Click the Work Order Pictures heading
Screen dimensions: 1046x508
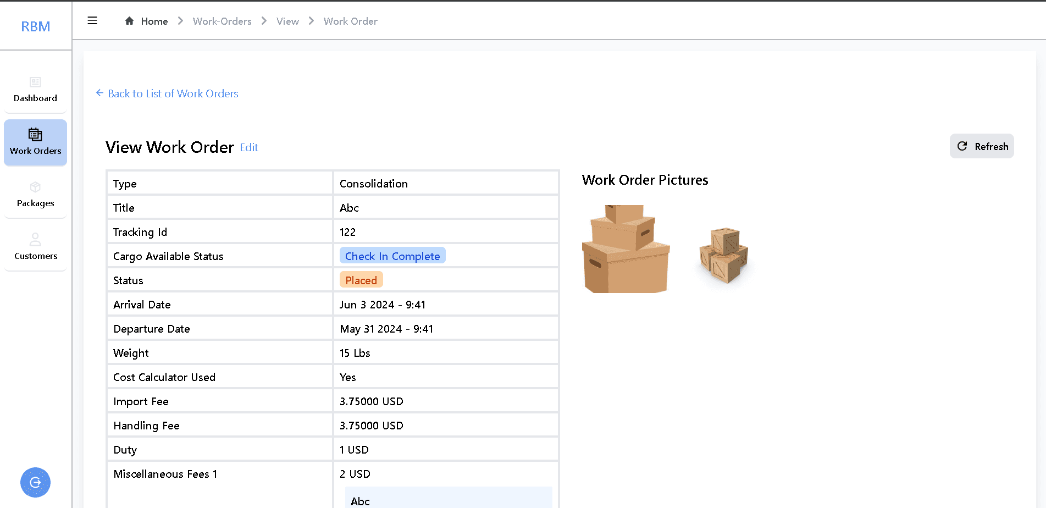pos(645,180)
